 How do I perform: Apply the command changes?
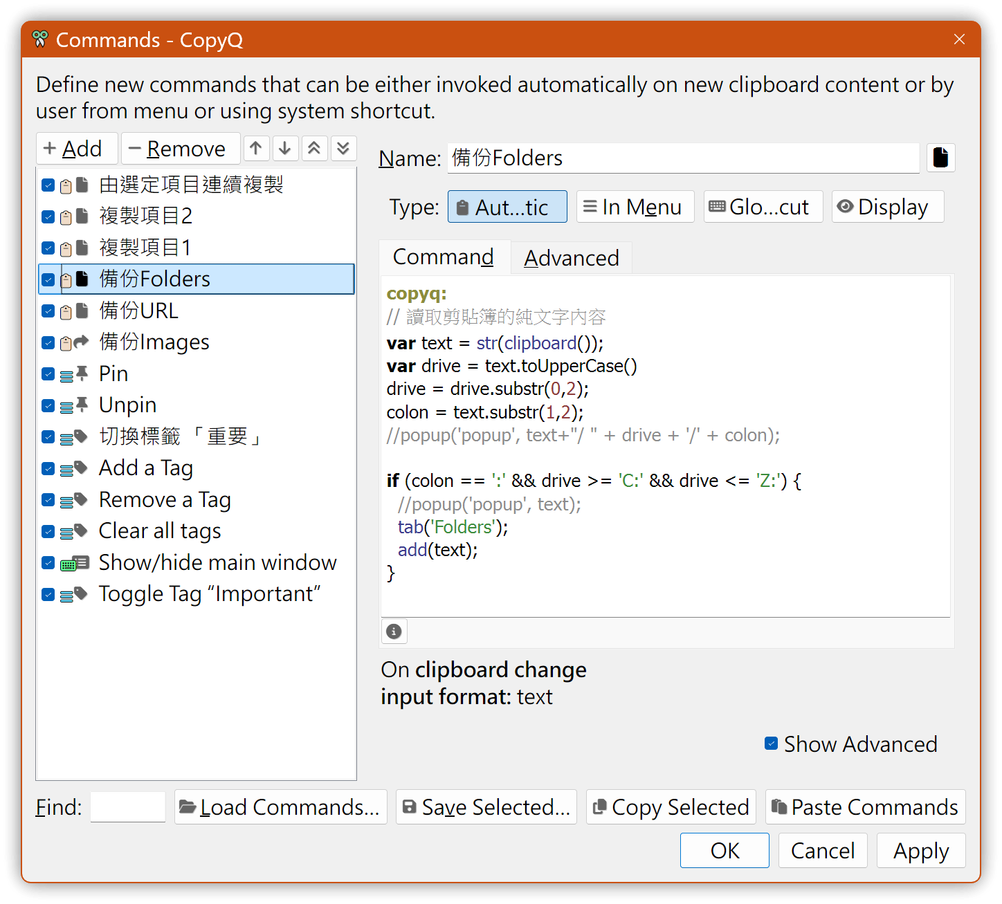coord(921,850)
